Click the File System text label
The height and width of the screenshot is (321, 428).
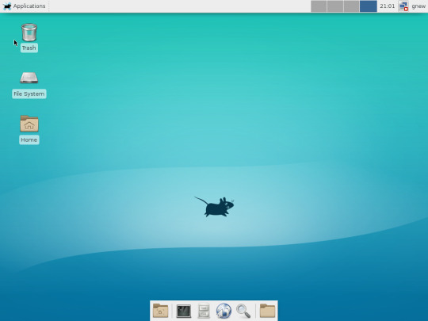(29, 94)
